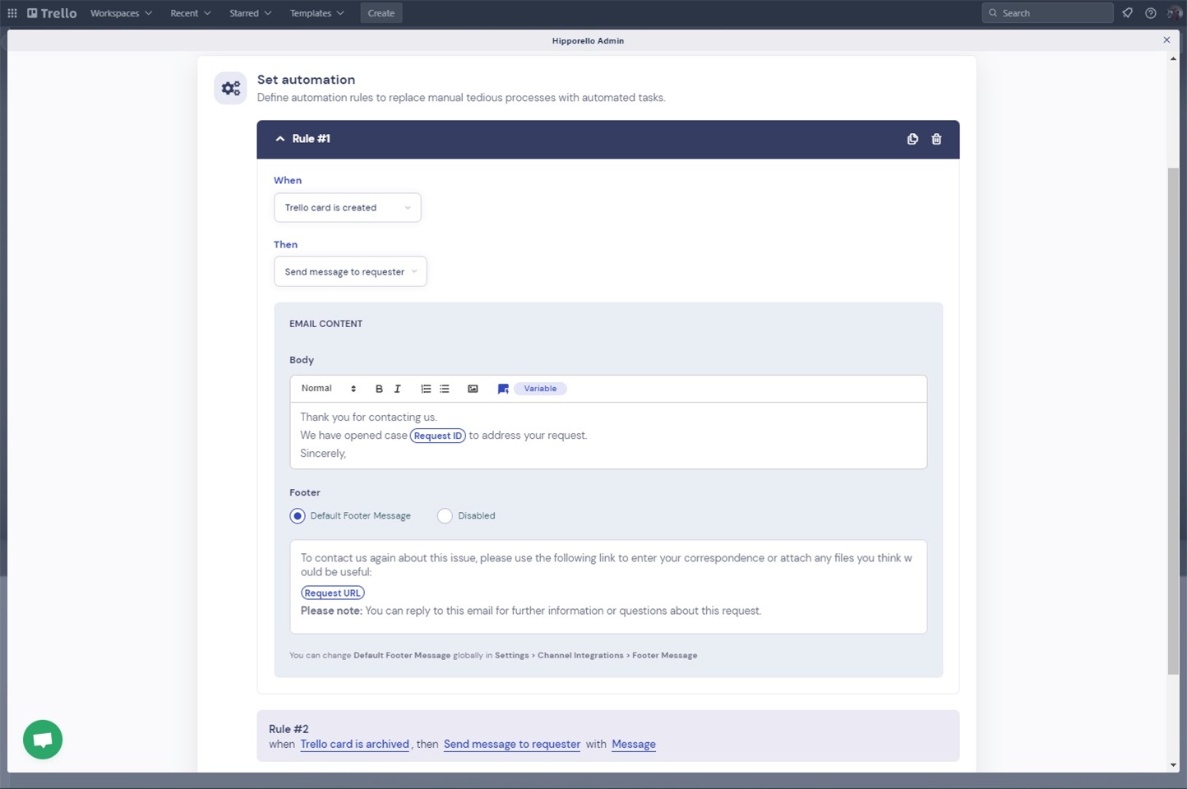Click the 'Please note:' footer text
This screenshot has height=789, width=1187.
click(x=331, y=611)
